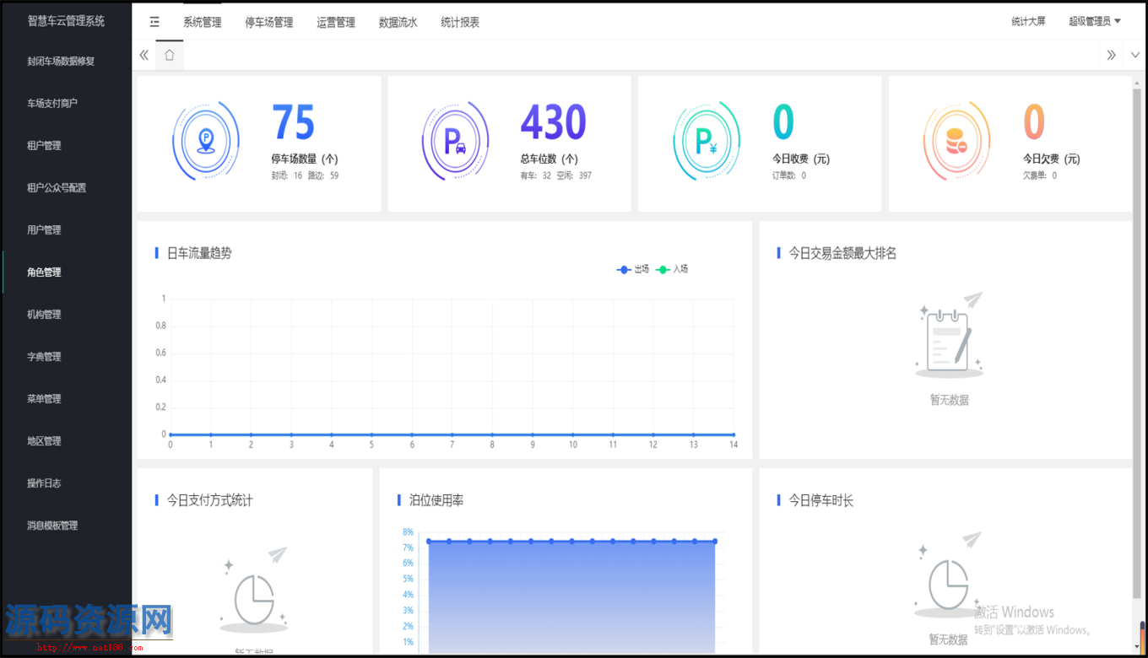1148x658 pixels.
Task: Click the double left arrow tab scroller
Action: [x=143, y=56]
